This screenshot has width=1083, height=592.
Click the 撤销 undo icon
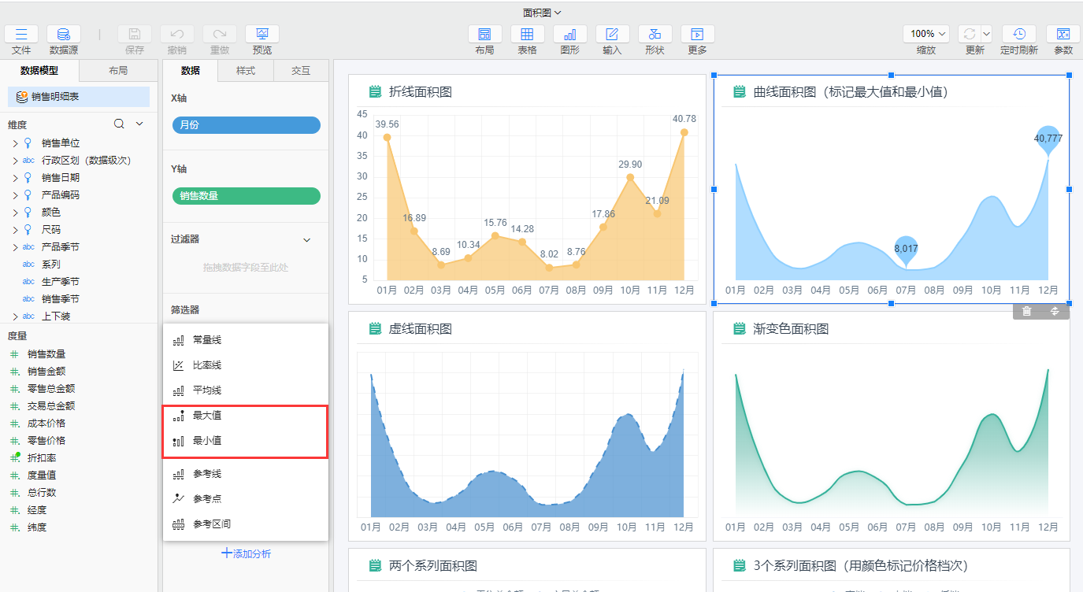click(x=177, y=34)
